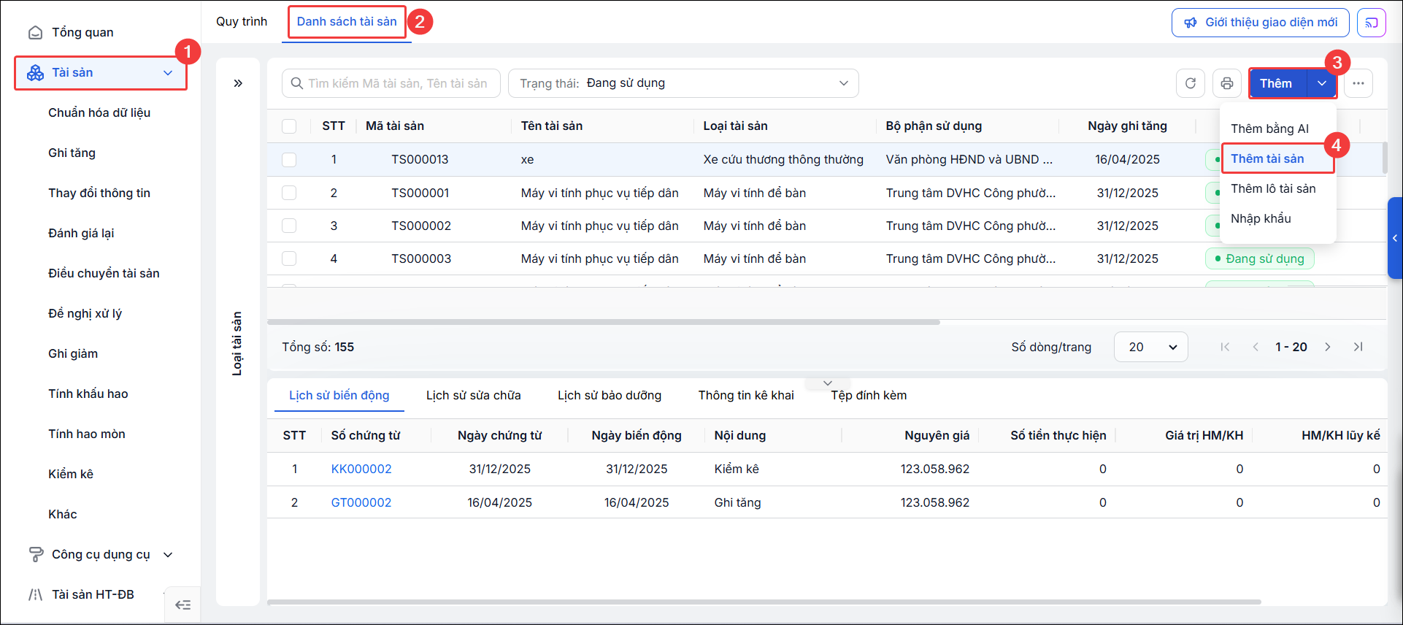Switch to the Quy trình tab
This screenshot has height=625, width=1403.
click(242, 21)
